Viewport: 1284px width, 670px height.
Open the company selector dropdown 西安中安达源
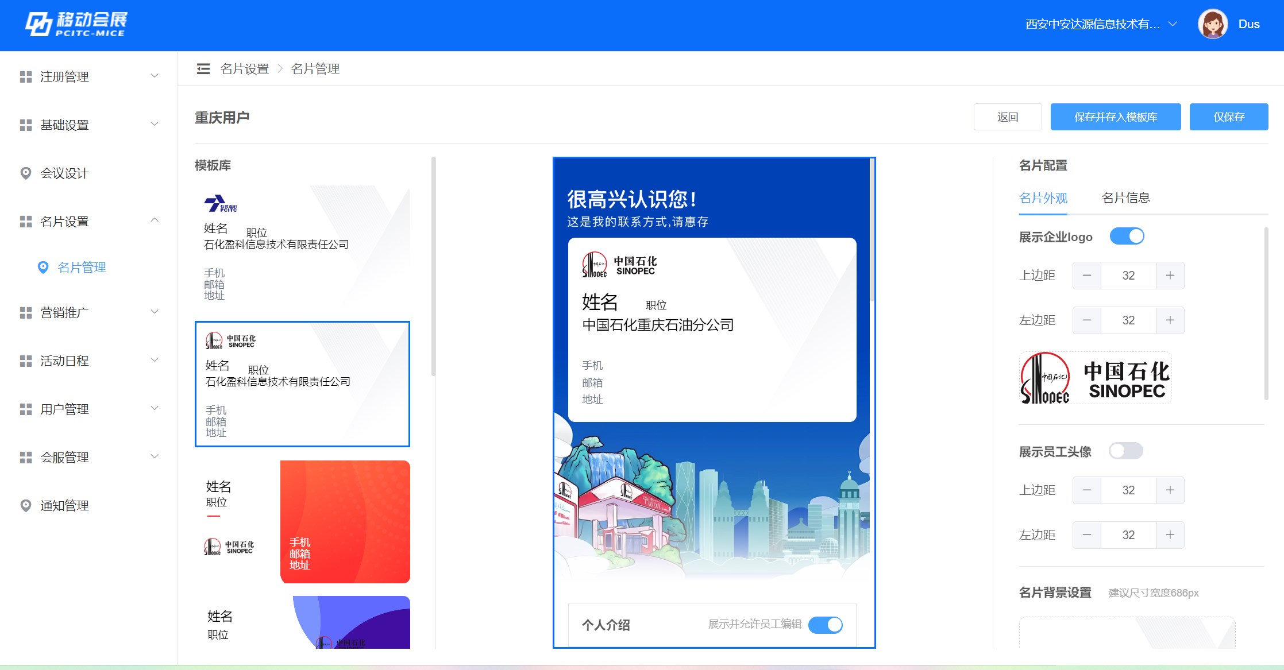pyautogui.click(x=1101, y=24)
